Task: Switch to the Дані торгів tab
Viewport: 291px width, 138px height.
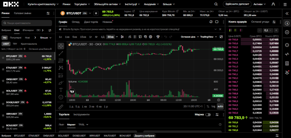Action: point(91,22)
